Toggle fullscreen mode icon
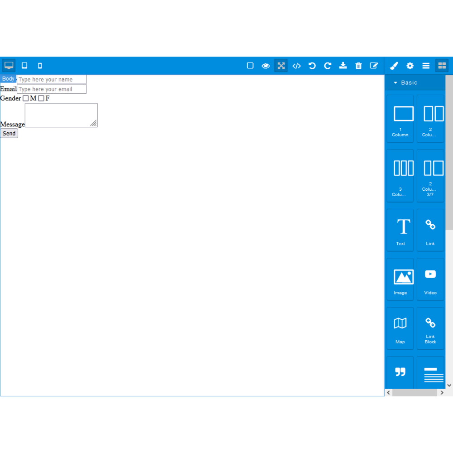453x453 pixels. 281,66
